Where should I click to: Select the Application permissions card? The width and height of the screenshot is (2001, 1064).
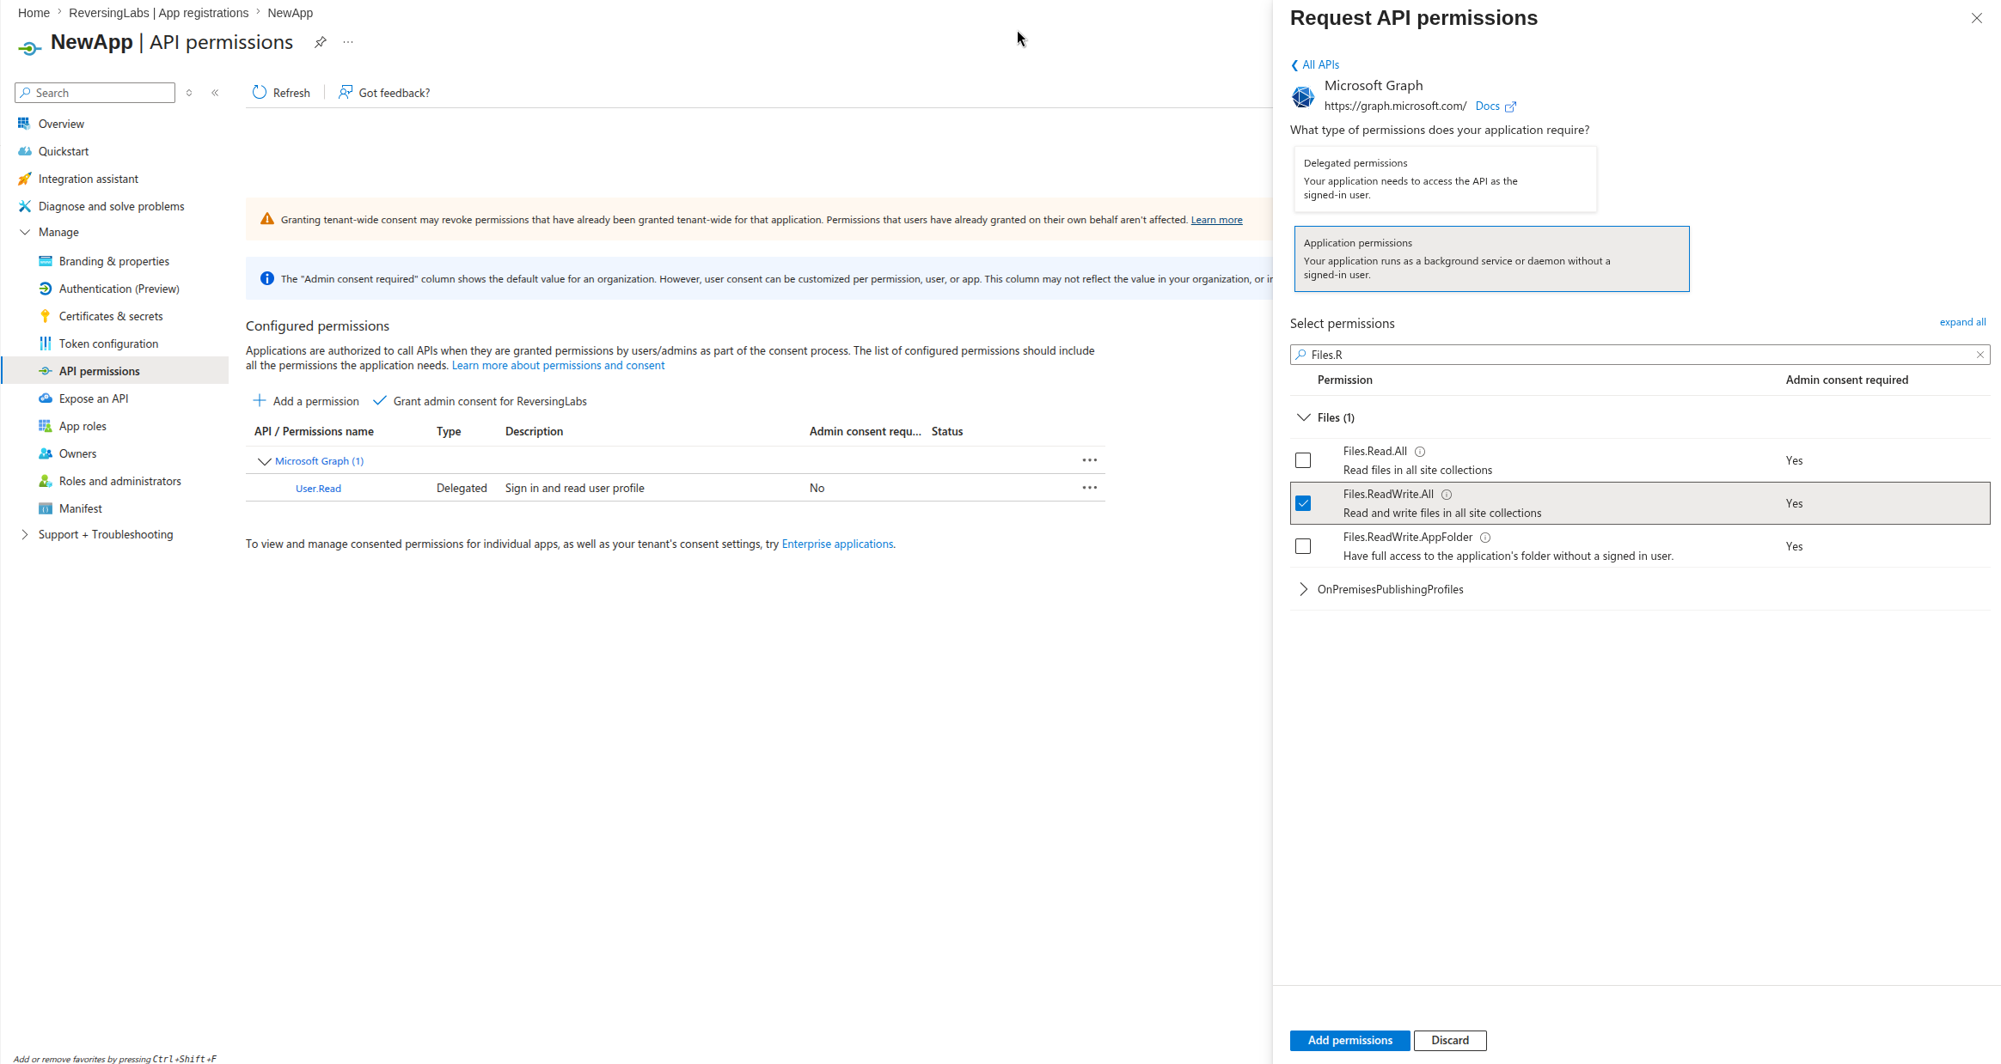pyautogui.click(x=1492, y=258)
